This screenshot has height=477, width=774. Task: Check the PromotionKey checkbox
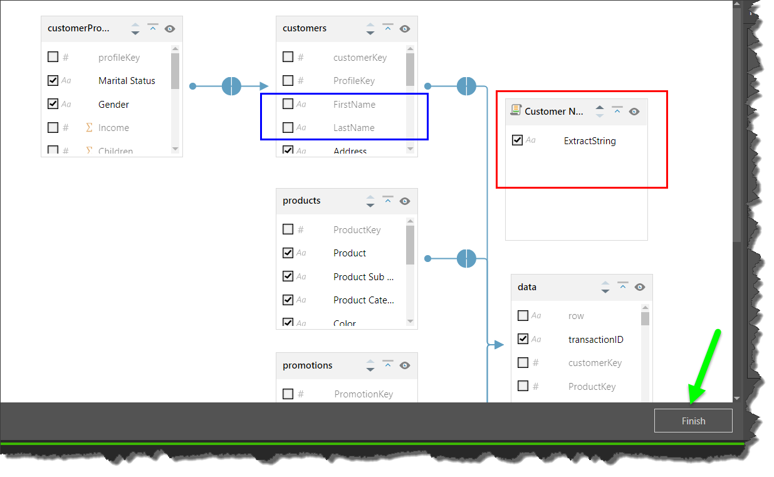pos(288,394)
